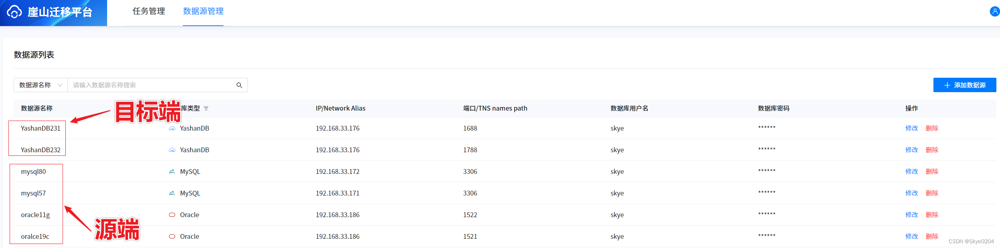
Task: Click port 1521 cell
Action: (x=470, y=236)
